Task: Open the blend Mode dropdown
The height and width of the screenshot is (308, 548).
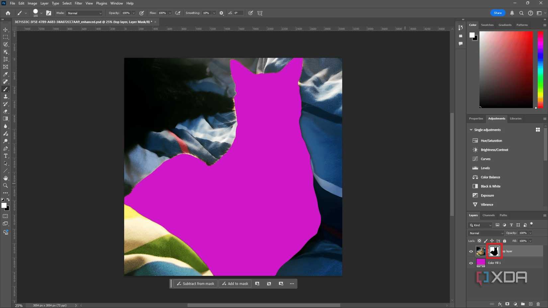Action: (84, 13)
